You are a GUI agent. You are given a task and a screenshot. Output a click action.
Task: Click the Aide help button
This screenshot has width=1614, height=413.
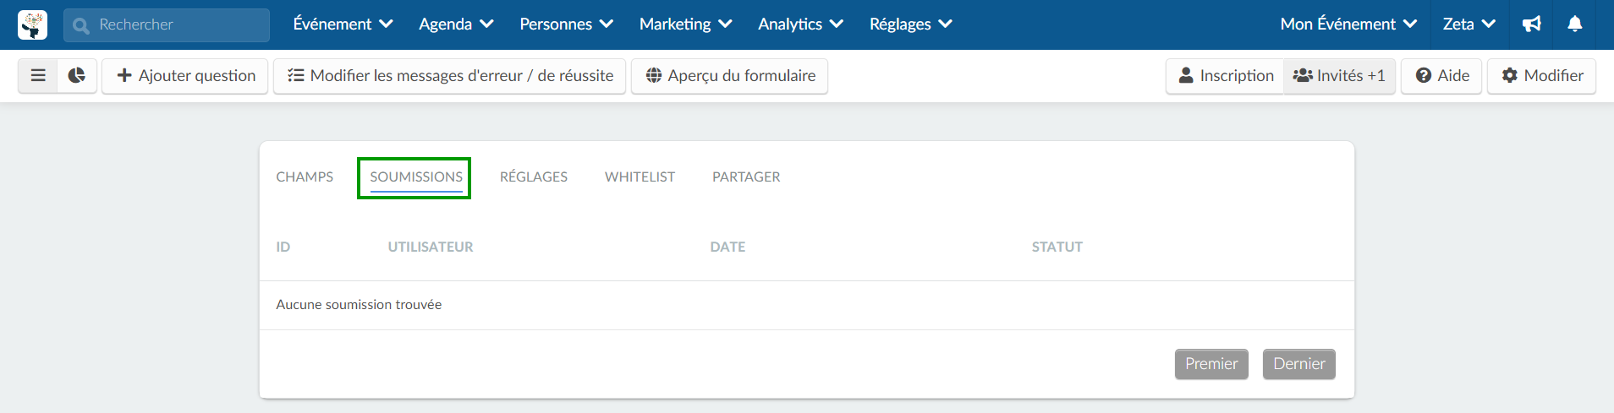click(x=1441, y=76)
